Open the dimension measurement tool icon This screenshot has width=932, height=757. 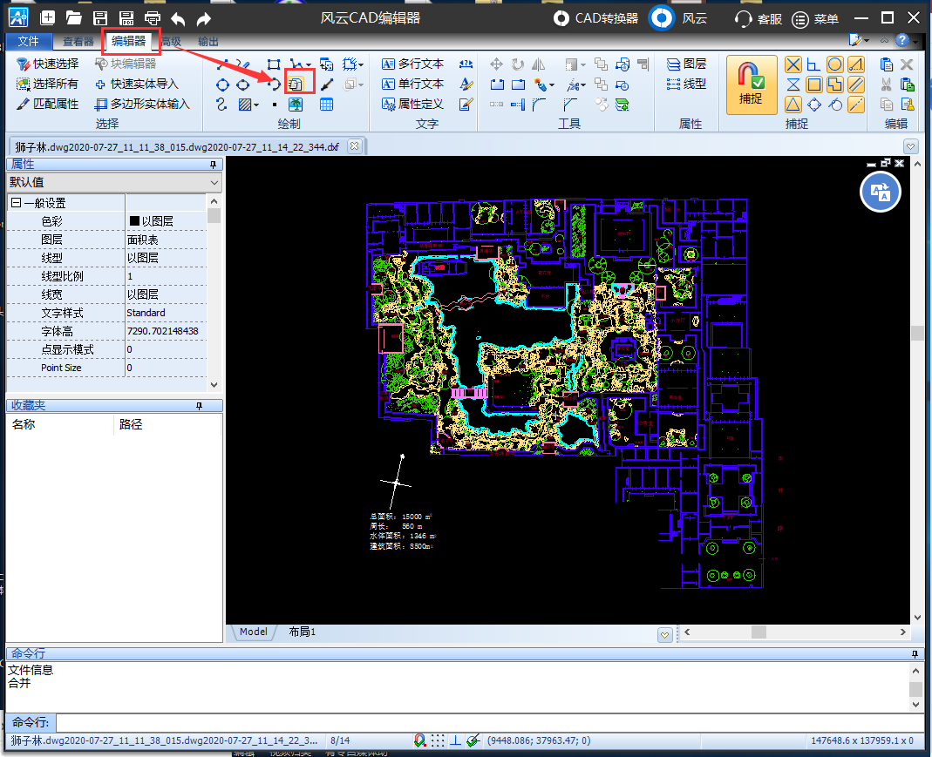(466, 64)
